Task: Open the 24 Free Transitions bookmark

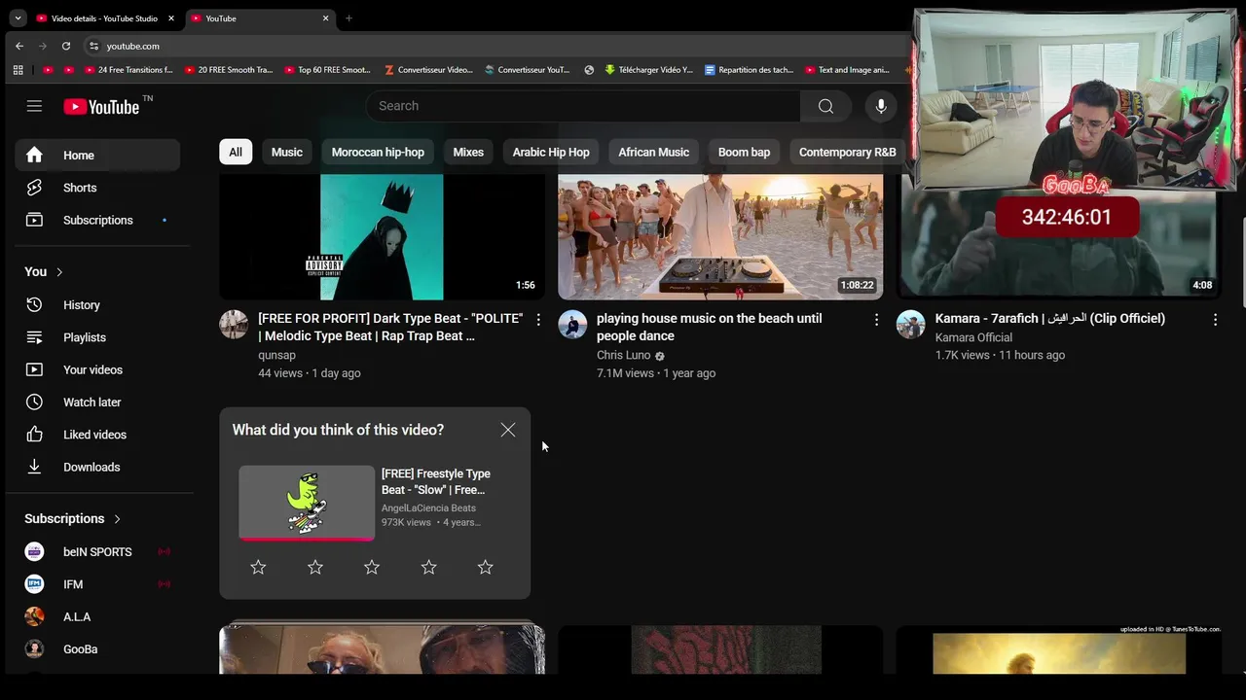Action: coord(128,70)
